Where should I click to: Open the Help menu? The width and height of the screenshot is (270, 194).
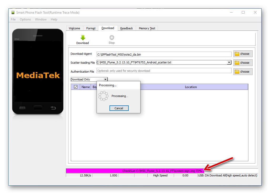54,19
